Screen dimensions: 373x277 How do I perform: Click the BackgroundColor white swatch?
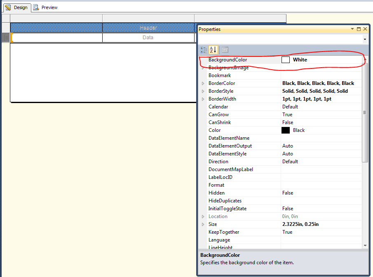[286, 60]
